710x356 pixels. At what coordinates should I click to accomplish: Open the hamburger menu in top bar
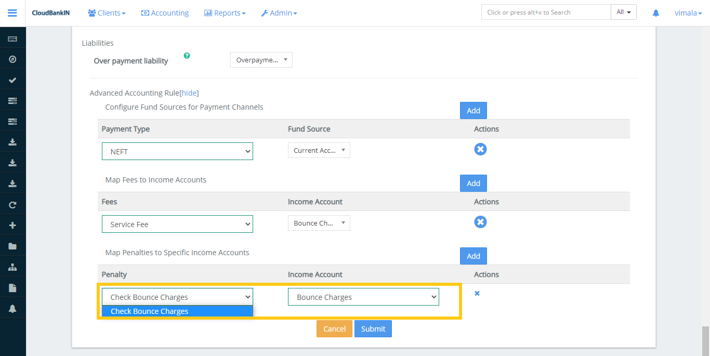12,13
